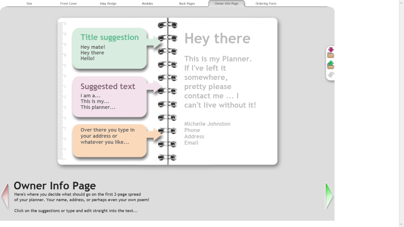Select the "I am a..." suggested text
The height and width of the screenshot is (227, 404).
[x=90, y=96]
